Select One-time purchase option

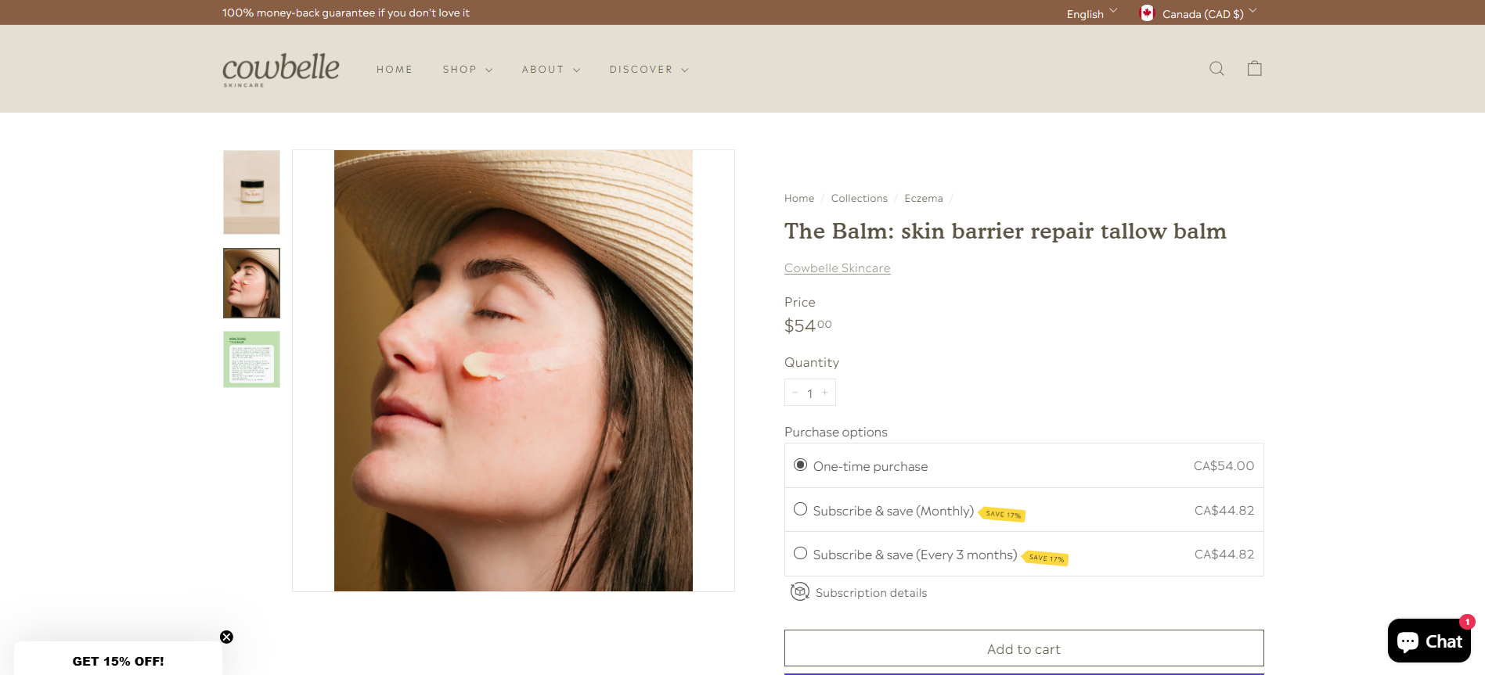click(x=800, y=465)
